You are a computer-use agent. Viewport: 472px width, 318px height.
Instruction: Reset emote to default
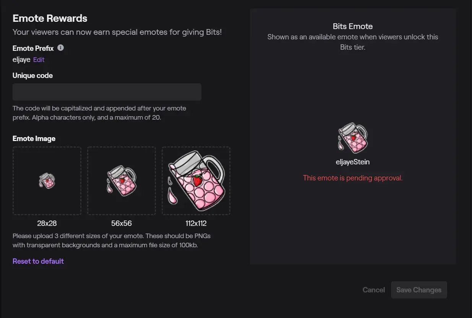point(38,261)
